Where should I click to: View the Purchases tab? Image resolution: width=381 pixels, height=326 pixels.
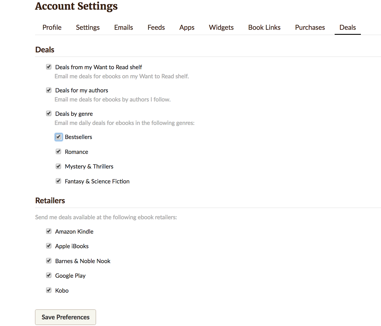(x=310, y=28)
